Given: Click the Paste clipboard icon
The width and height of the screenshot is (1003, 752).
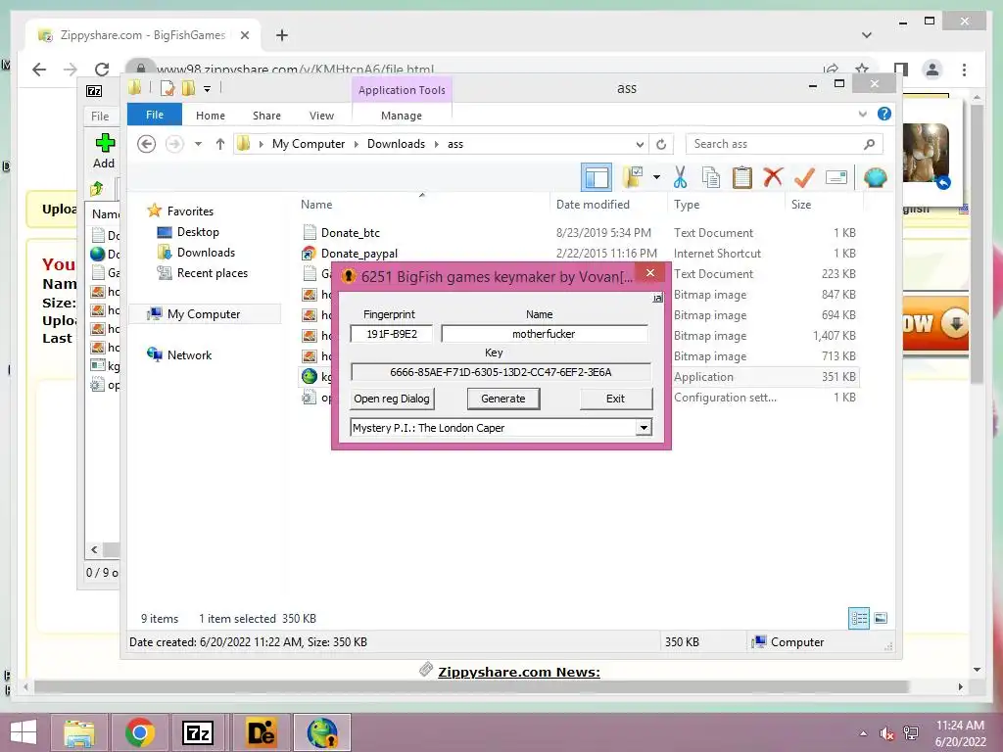Looking at the screenshot, I should point(742,177).
